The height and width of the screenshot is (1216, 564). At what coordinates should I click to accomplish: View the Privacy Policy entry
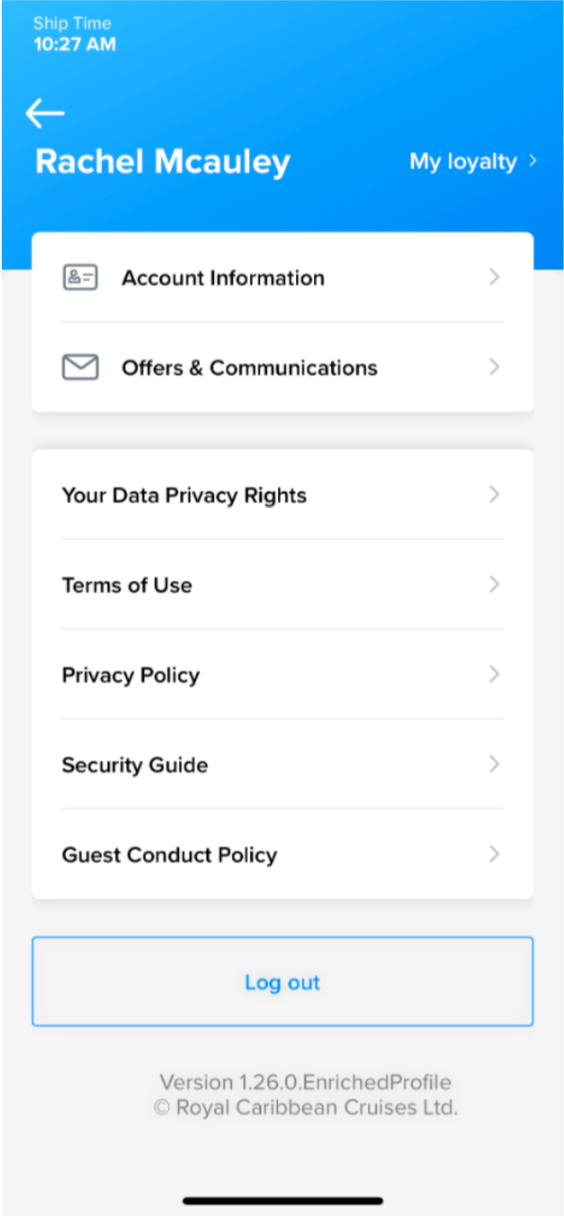[282, 674]
